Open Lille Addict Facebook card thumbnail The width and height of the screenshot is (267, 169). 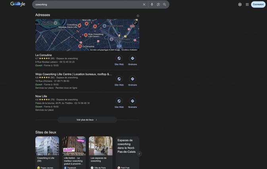point(74,146)
